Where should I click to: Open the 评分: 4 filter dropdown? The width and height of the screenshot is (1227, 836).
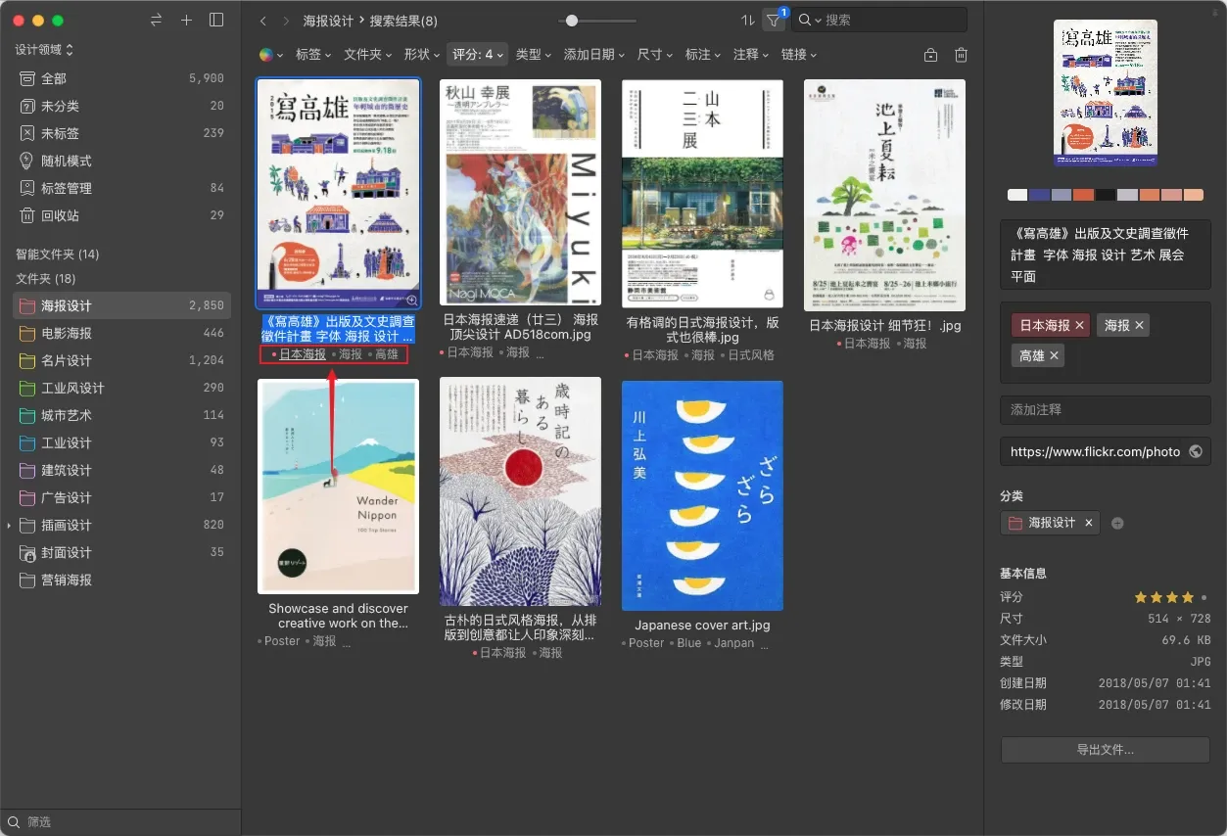coord(478,55)
